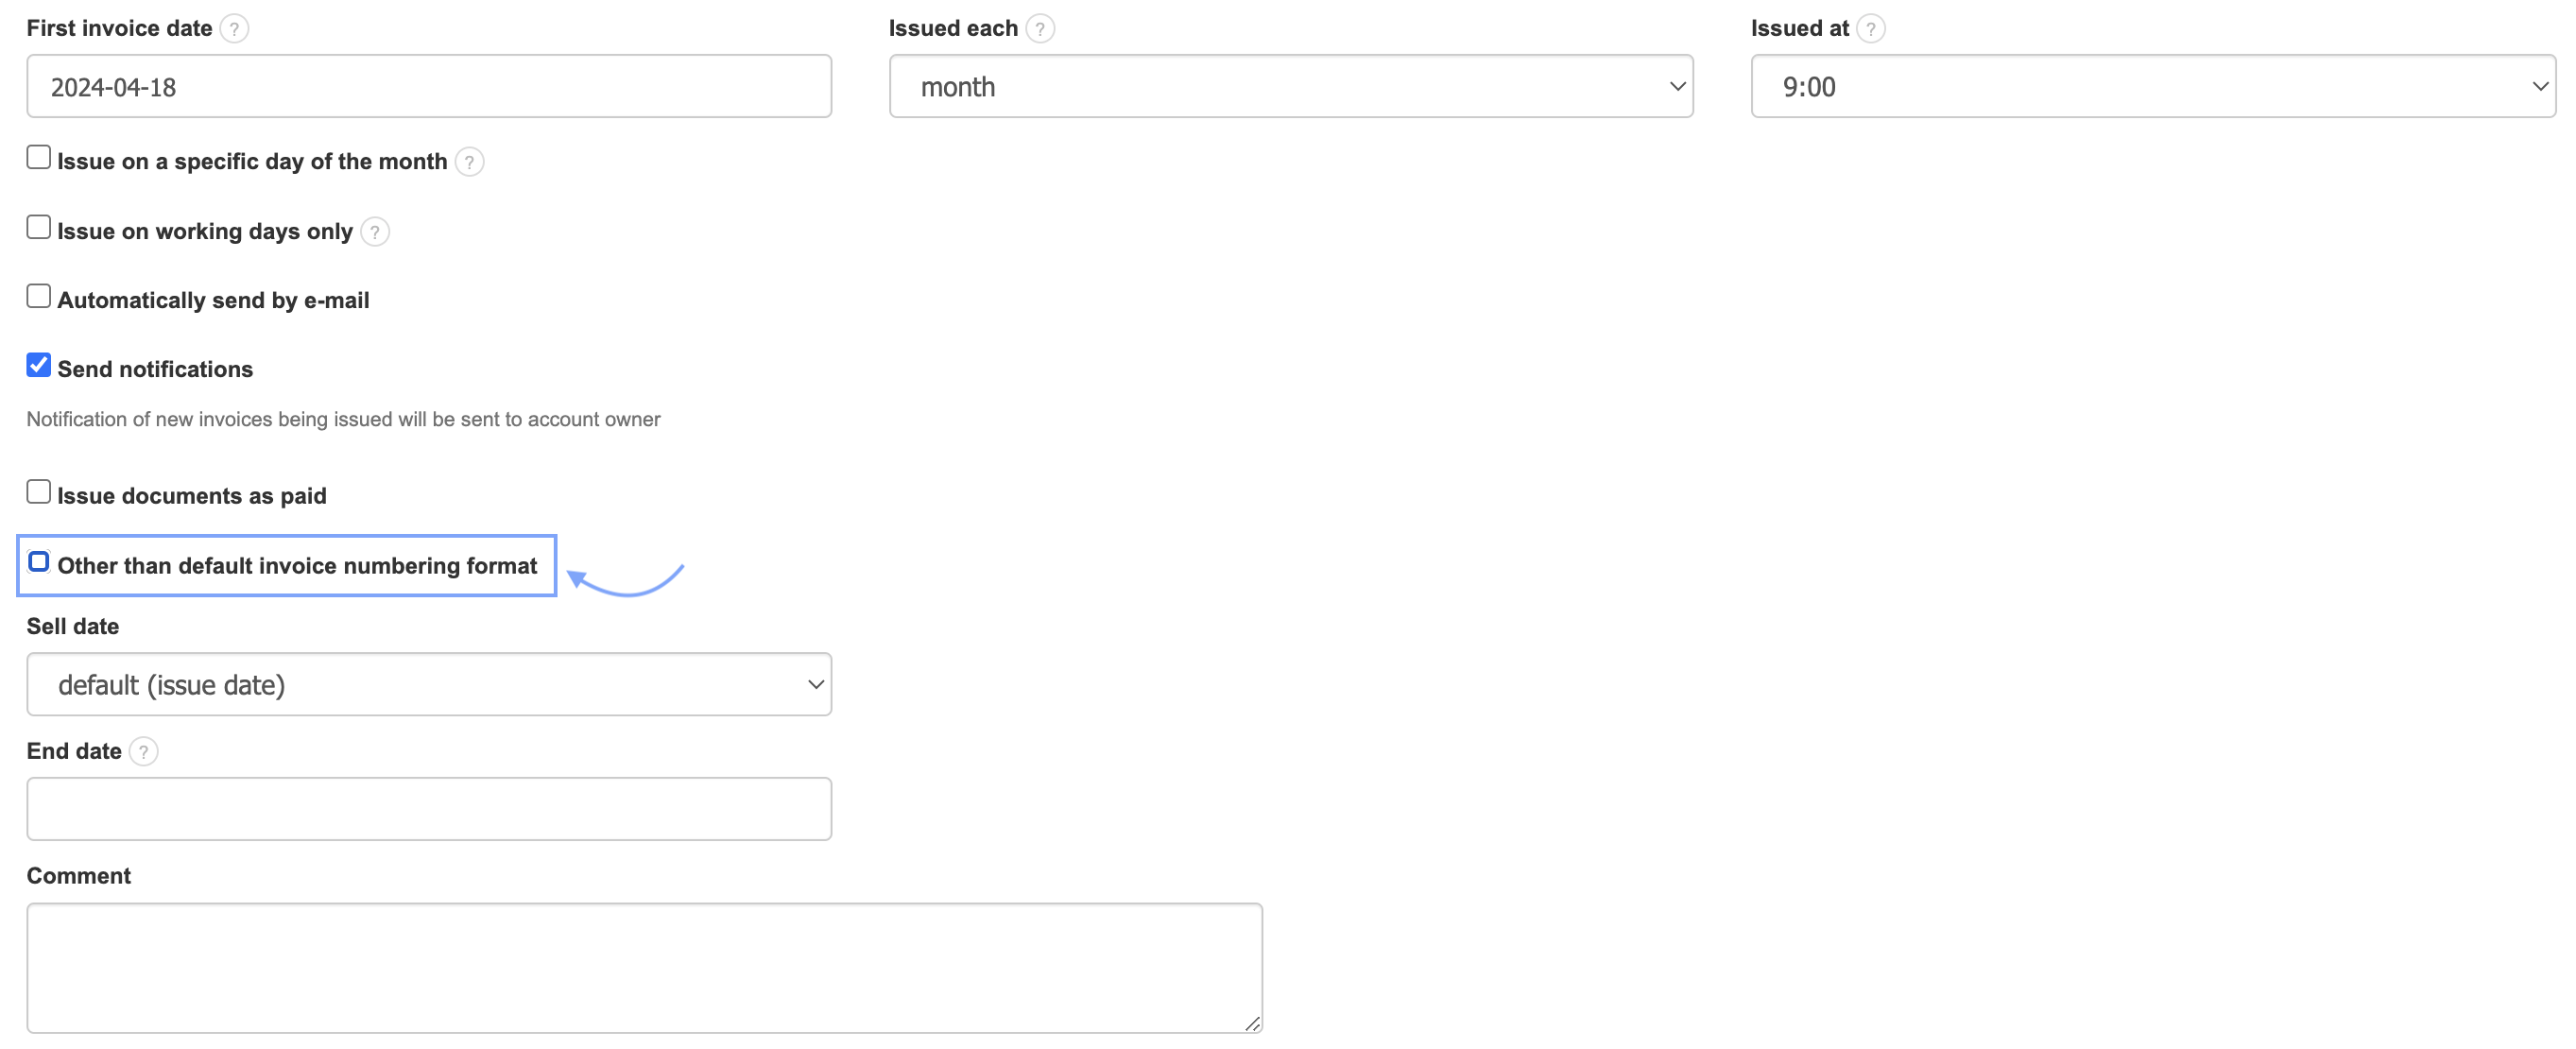Expand the Sell date dropdown
This screenshot has height=1049, width=2576.
(429, 685)
